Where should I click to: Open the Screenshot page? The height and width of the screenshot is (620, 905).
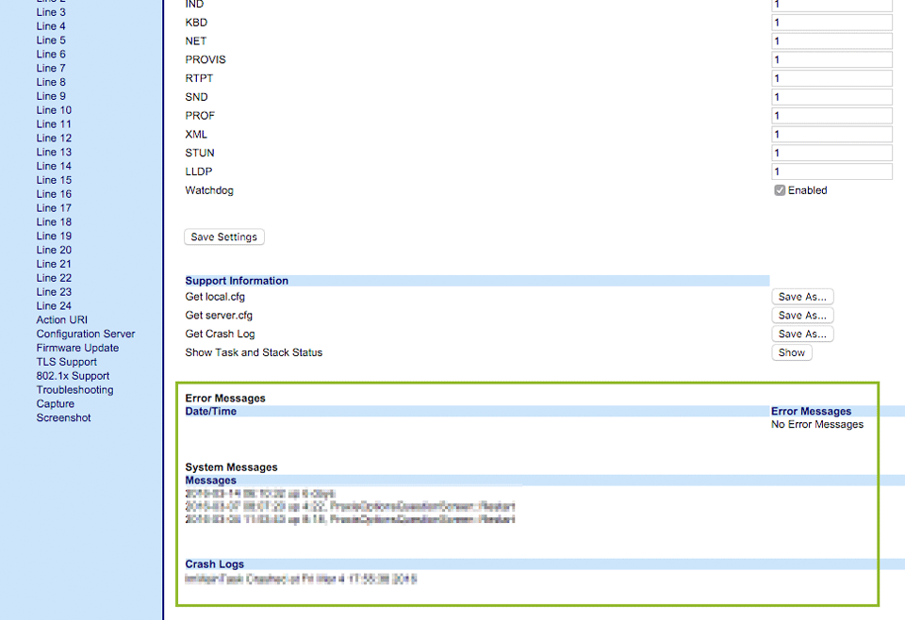[x=63, y=418]
